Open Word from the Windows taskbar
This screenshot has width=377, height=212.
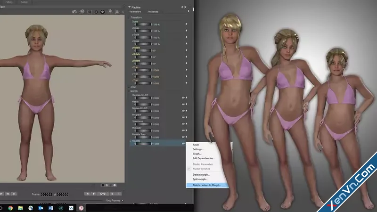click(x=51, y=208)
